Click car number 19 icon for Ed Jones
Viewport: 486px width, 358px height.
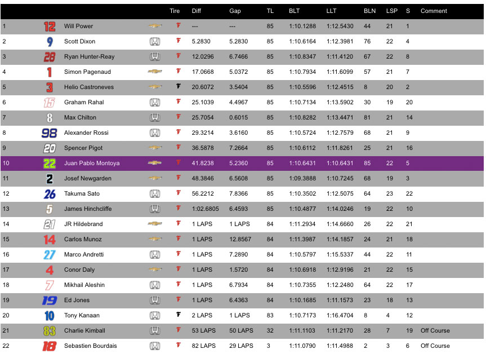click(50, 300)
